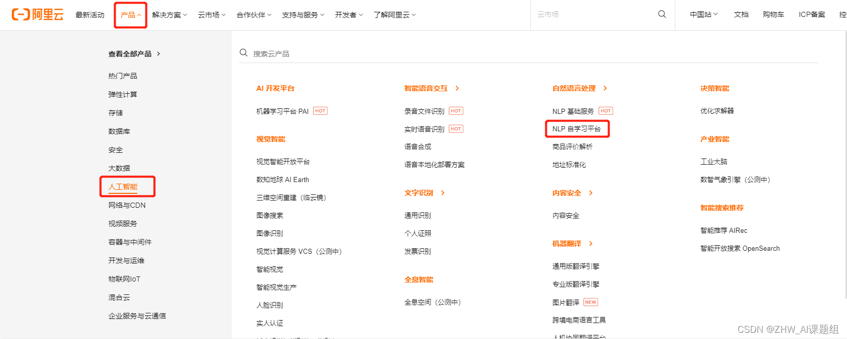Open 视觉智能开放平台 link
This screenshot has height=339, width=847.
click(x=283, y=162)
